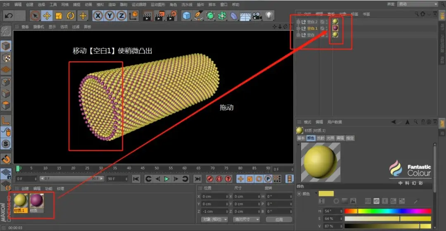
Task: Select the purple 材质 material thumbnail
Action: point(37,200)
